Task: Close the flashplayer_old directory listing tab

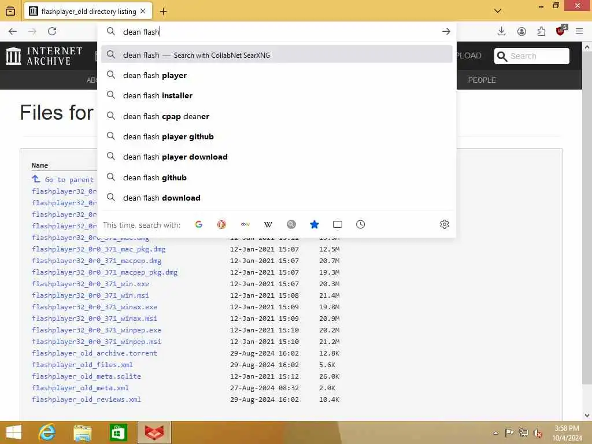Action: pyautogui.click(x=143, y=12)
